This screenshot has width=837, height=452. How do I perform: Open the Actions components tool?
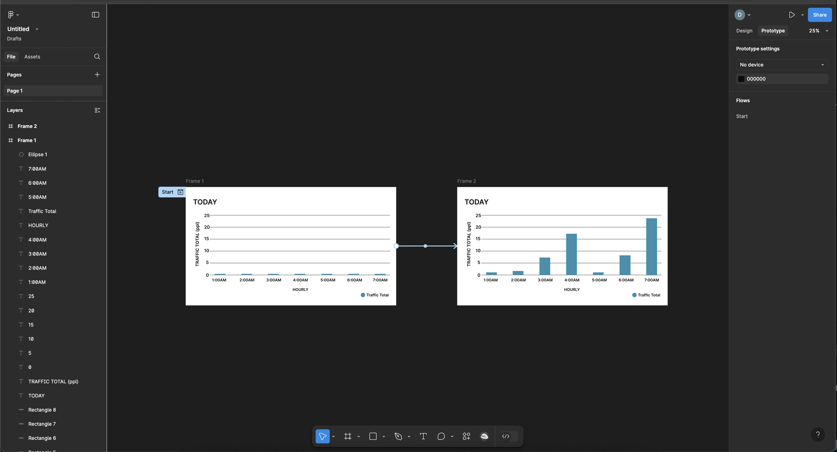pyautogui.click(x=467, y=436)
